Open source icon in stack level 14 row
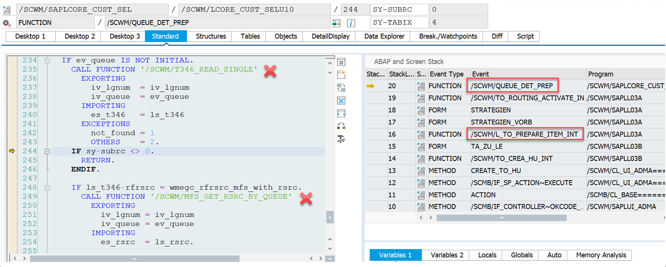The height and width of the screenshot is (267, 666). tap(420, 158)
